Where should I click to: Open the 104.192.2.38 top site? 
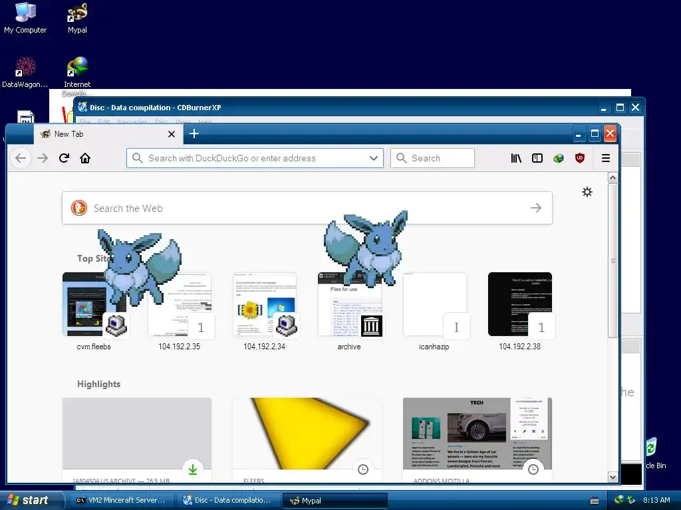click(520, 311)
